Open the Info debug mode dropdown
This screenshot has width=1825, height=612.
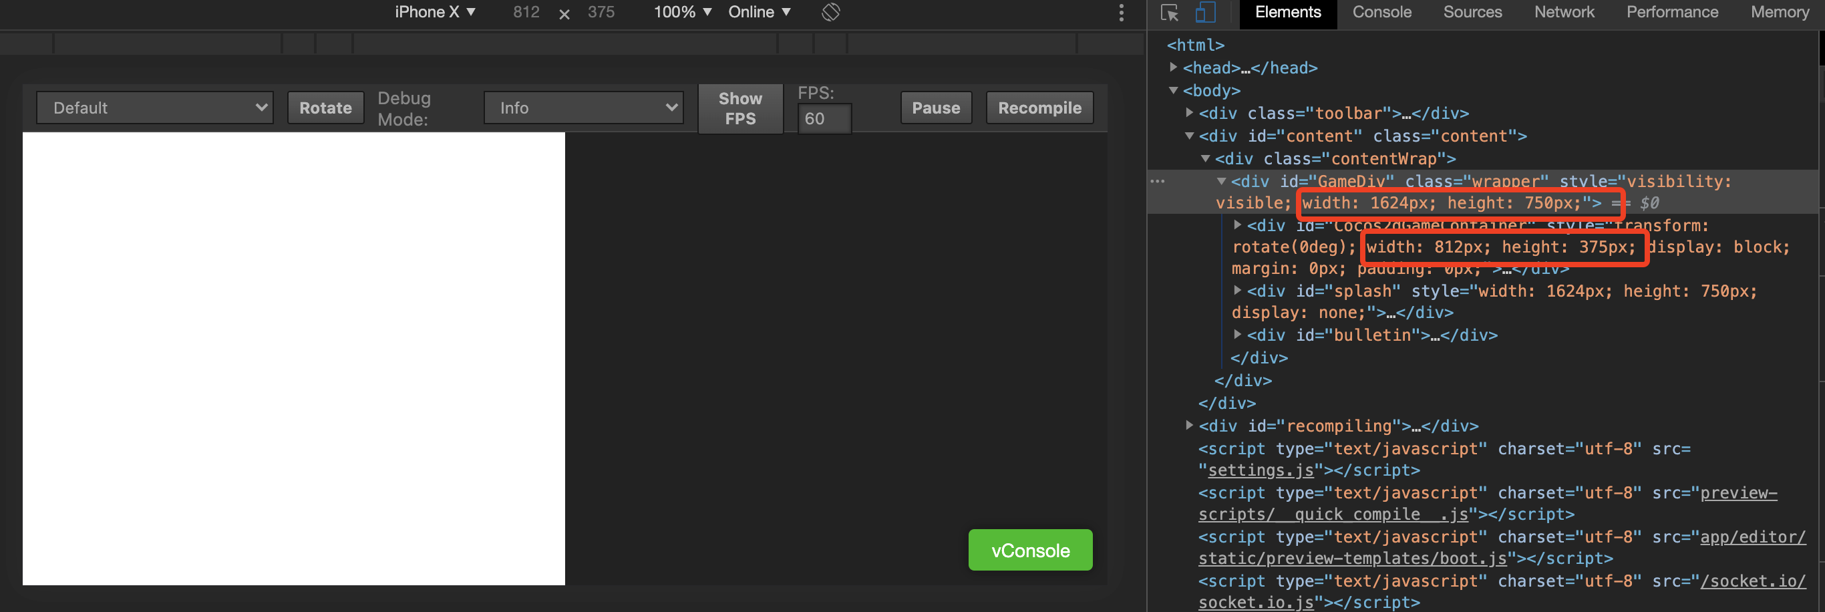click(584, 108)
